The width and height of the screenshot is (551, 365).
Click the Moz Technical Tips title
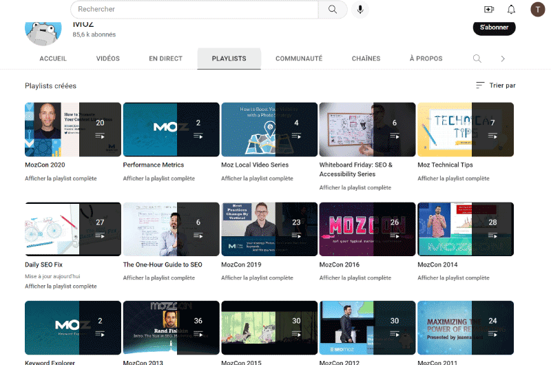tap(445, 165)
